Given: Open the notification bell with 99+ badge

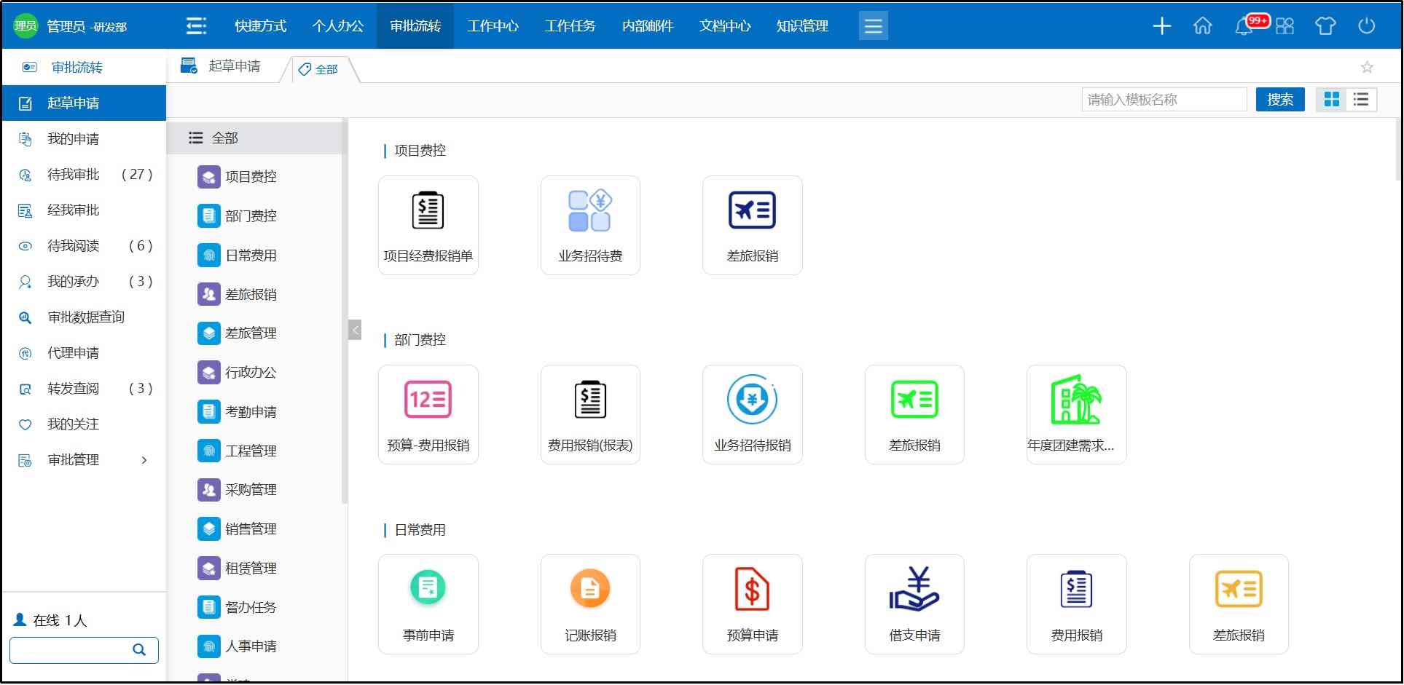Looking at the screenshot, I should pyautogui.click(x=1244, y=26).
